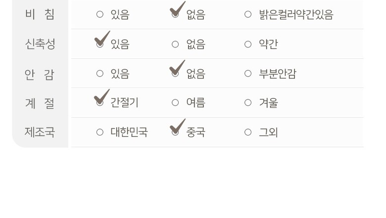This screenshot has height=218, width=386.
Task: Select 대한민국 as 제조국
Action: tap(100, 132)
